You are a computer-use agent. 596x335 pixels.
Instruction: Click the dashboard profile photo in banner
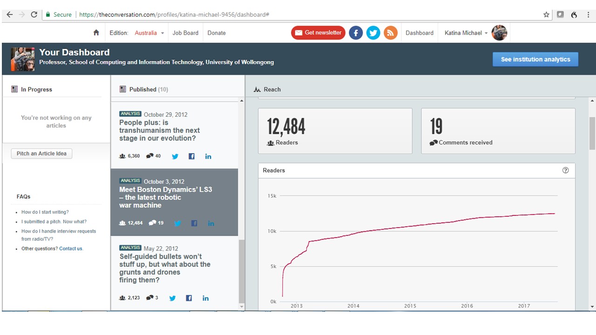[x=23, y=59]
